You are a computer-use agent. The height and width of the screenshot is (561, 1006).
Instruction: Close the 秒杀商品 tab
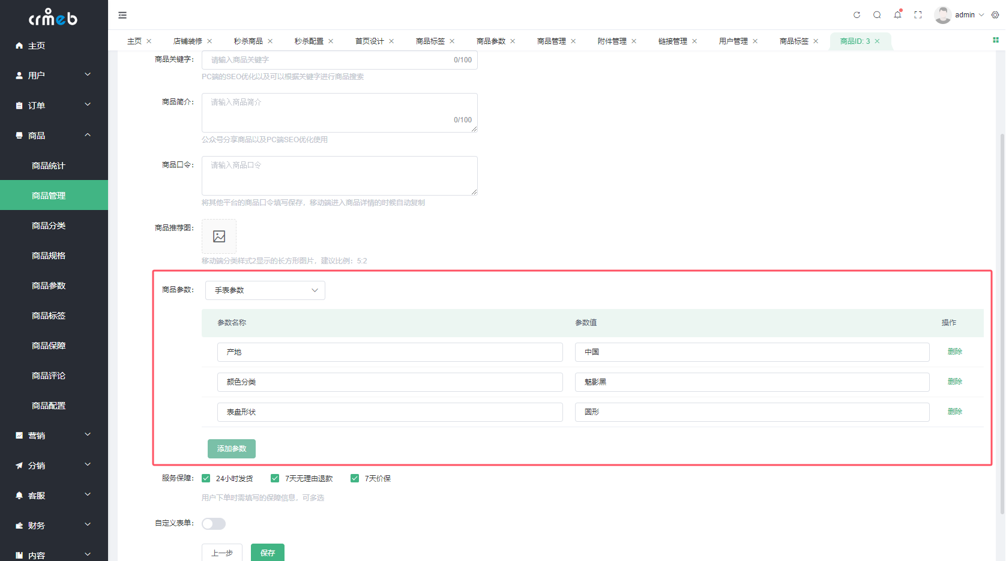270,41
